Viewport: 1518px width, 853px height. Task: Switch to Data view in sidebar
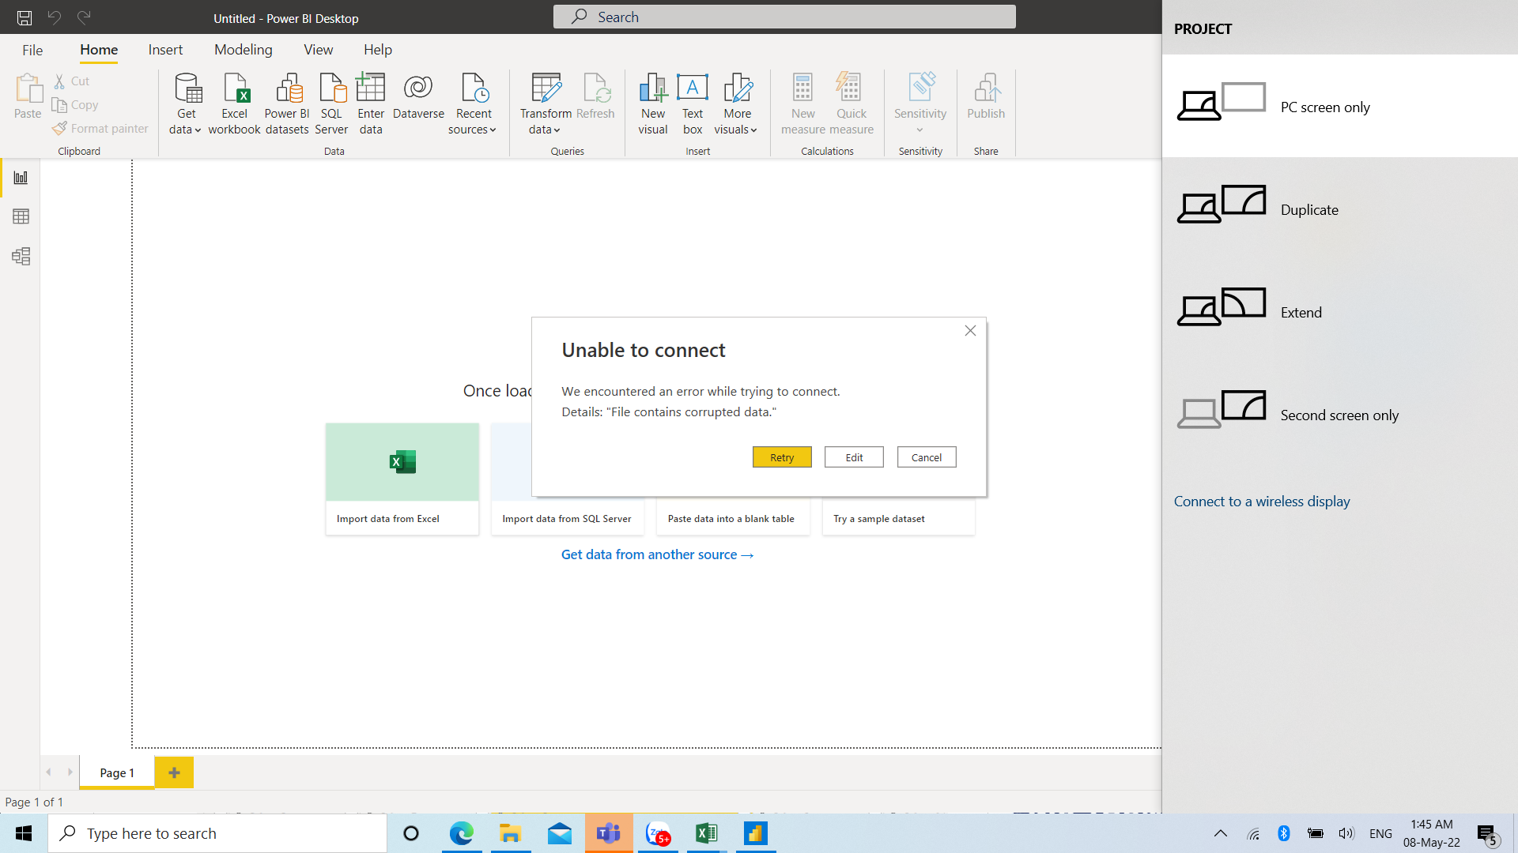click(x=21, y=216)
